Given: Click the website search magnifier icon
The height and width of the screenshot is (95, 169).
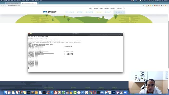Looking at the screenshot, I should pyautogui.click(x=124, y=8).
